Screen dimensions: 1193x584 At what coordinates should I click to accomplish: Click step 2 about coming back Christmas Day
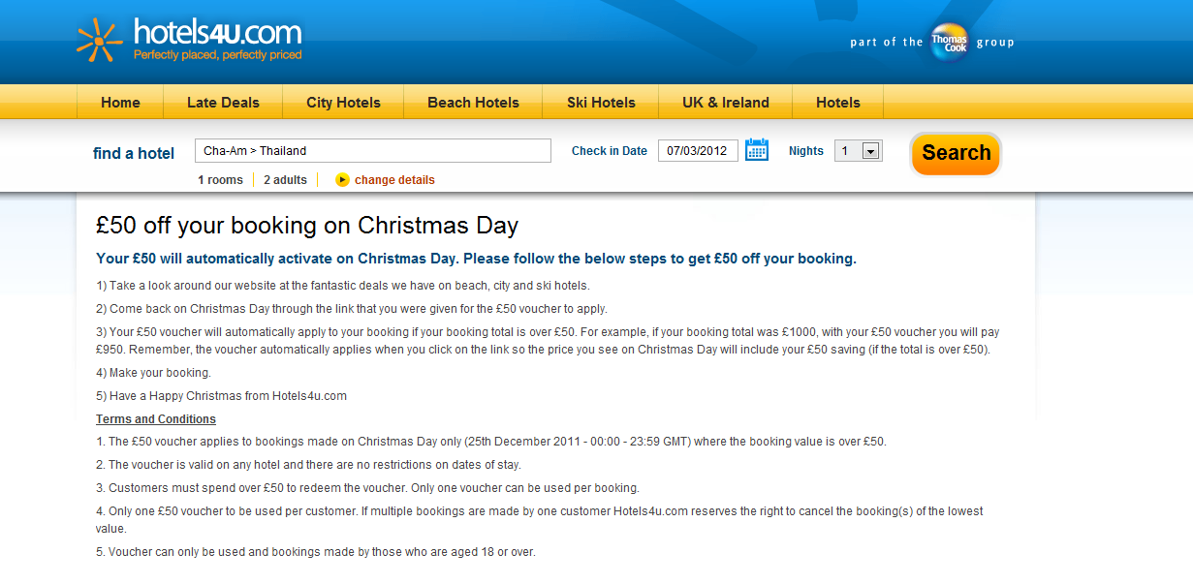352,309
